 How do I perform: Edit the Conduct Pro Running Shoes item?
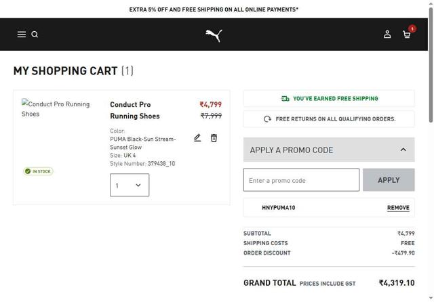[197, 137]
